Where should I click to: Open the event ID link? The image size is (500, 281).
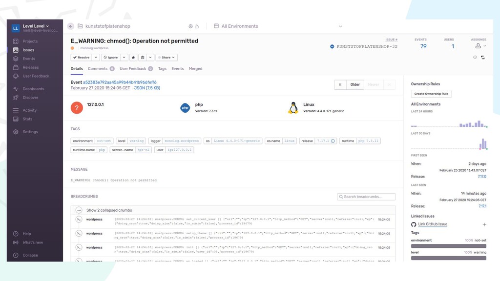coord(120,82)
